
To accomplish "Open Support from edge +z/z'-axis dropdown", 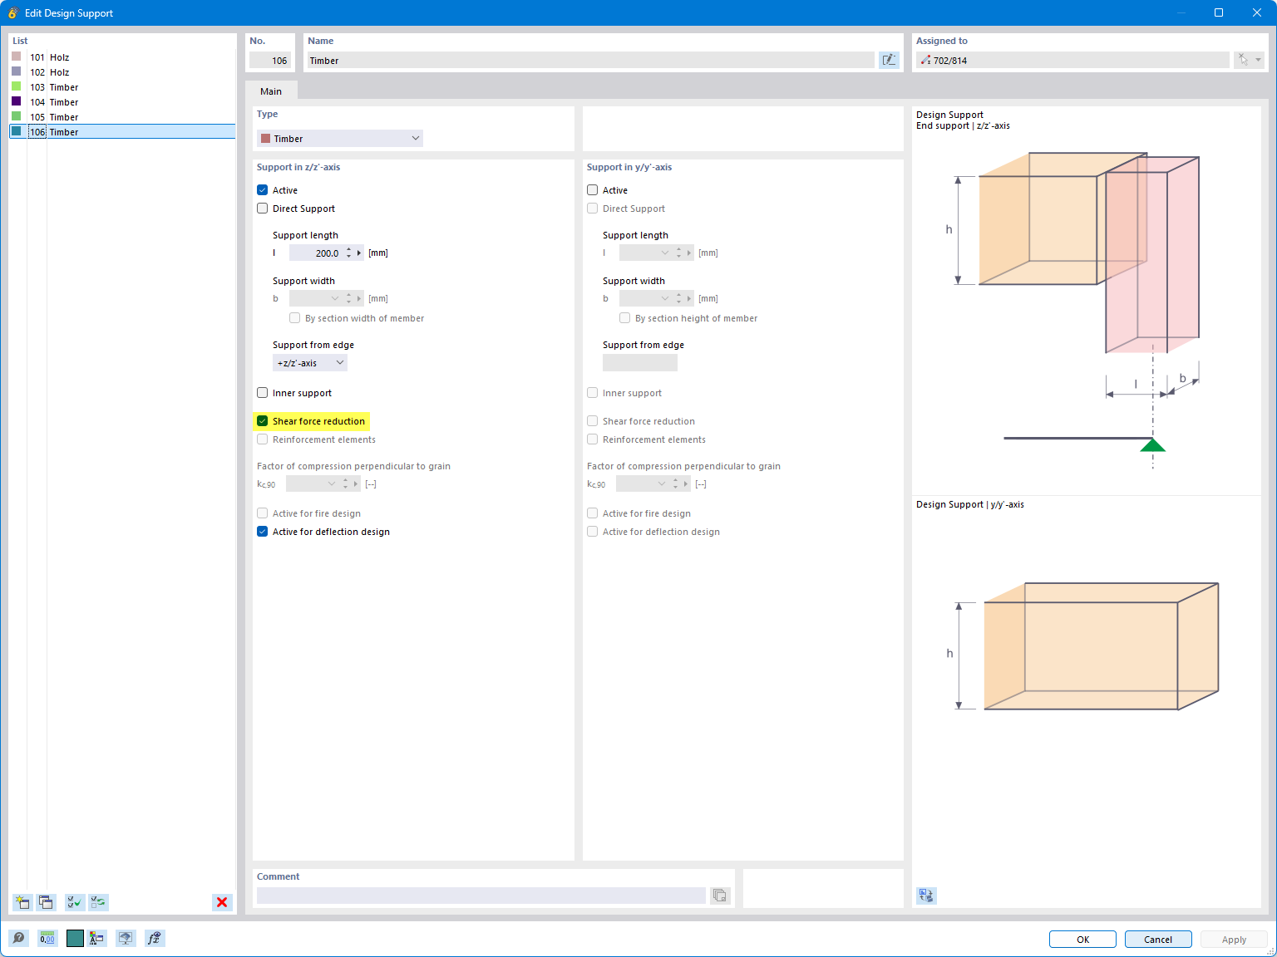I will tap(310, 363).
